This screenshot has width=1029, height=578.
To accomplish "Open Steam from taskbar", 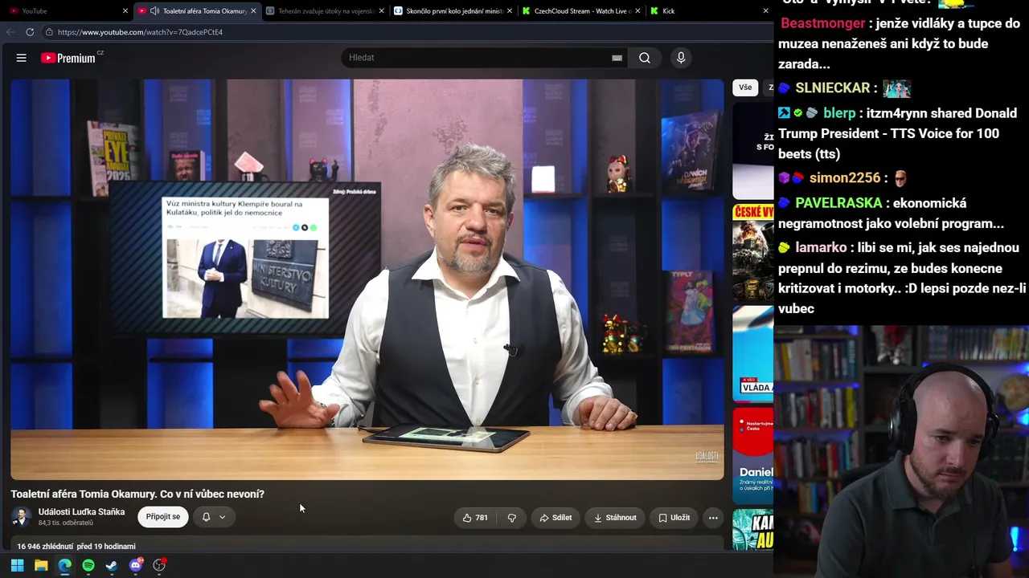I will point(112,565).
